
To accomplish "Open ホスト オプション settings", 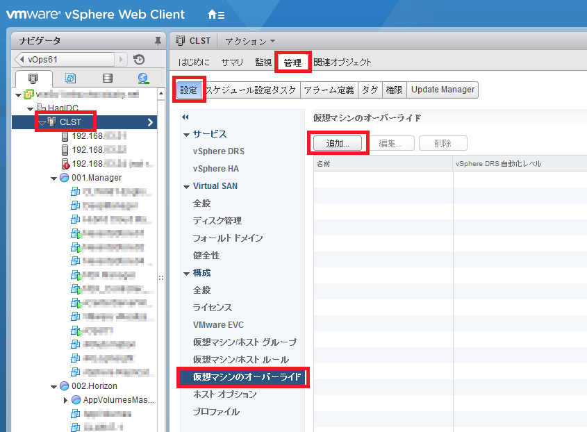I will tap(224, 394).
